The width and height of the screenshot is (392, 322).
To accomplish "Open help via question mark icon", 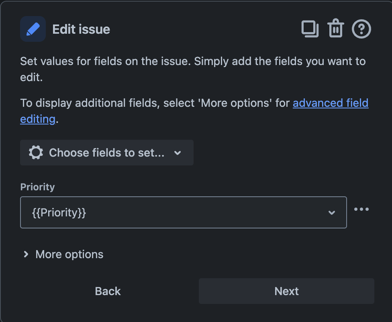I will coord(361,29).
